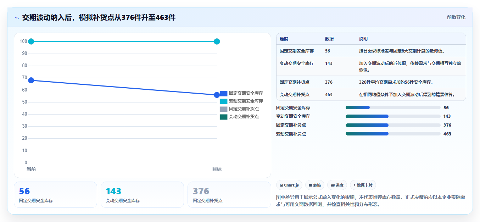This screenshot has height=222, width=480.
Task: Click the 表格 tag chip
Action: click(x=314, y=185)
